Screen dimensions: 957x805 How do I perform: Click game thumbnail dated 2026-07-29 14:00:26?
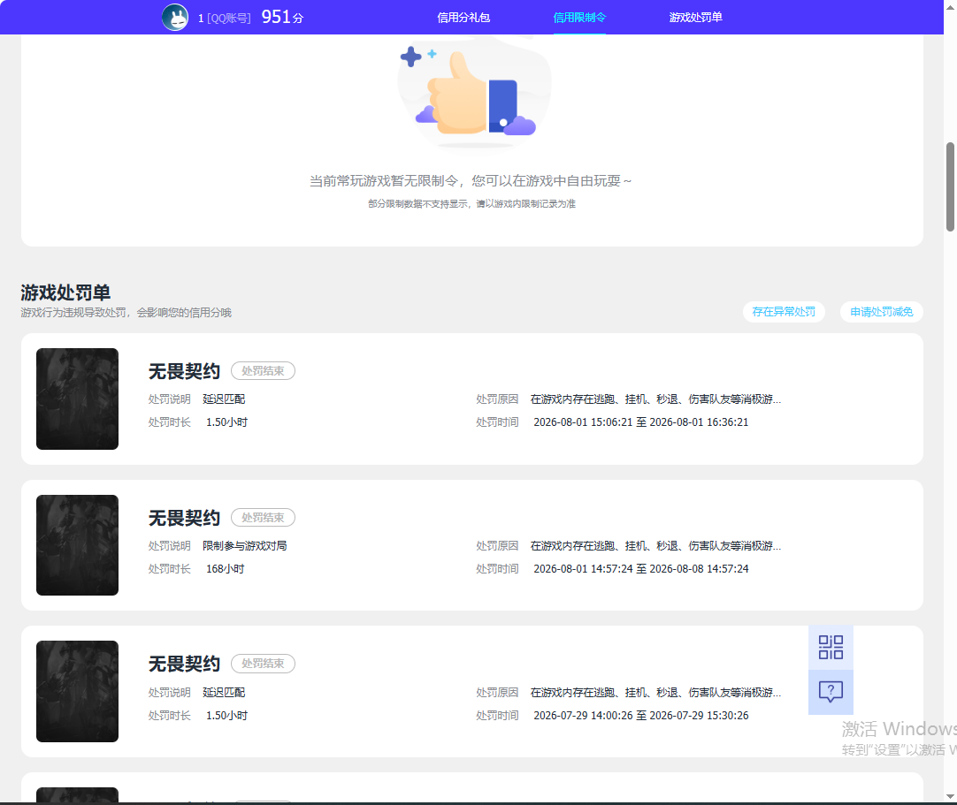tap(78, 692)
